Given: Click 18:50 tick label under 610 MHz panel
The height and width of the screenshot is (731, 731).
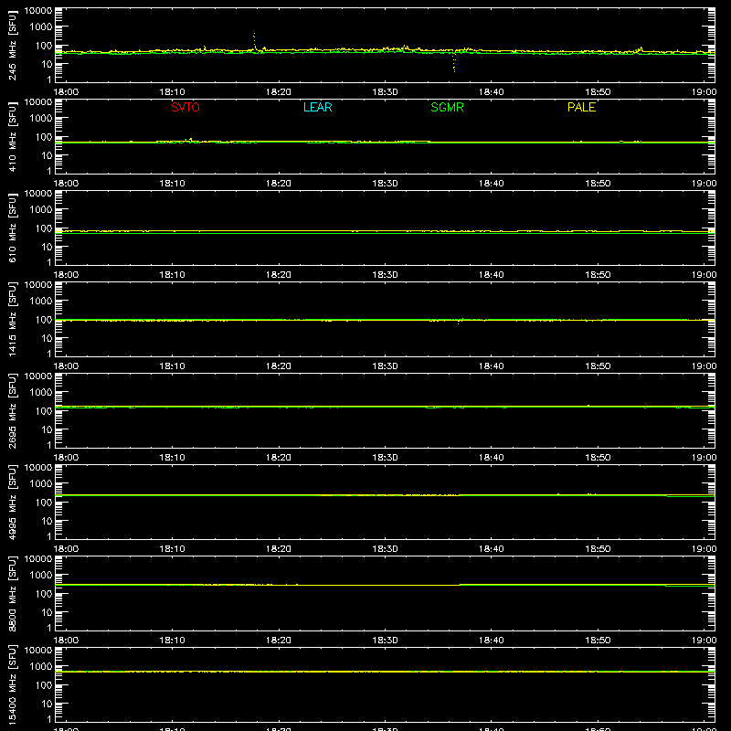Looking at the screenshot, I should [x=598, y=275].
